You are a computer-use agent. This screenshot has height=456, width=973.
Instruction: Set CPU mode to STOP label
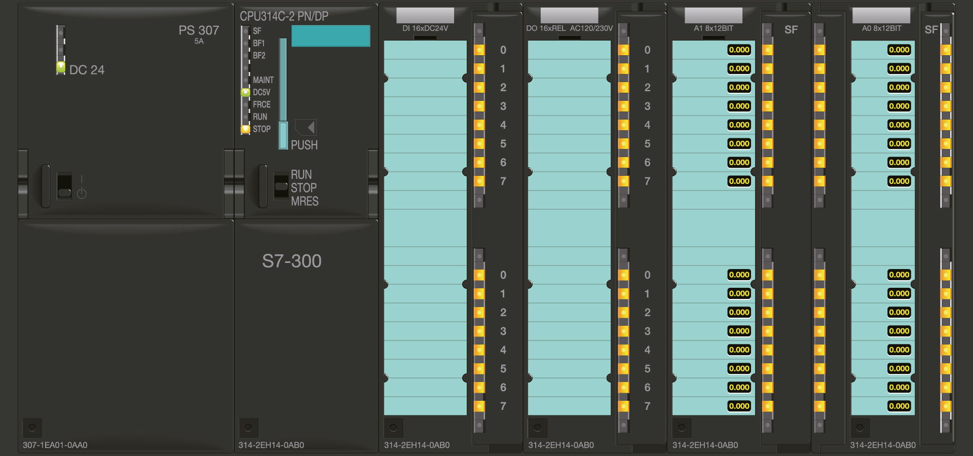[304, 188]
